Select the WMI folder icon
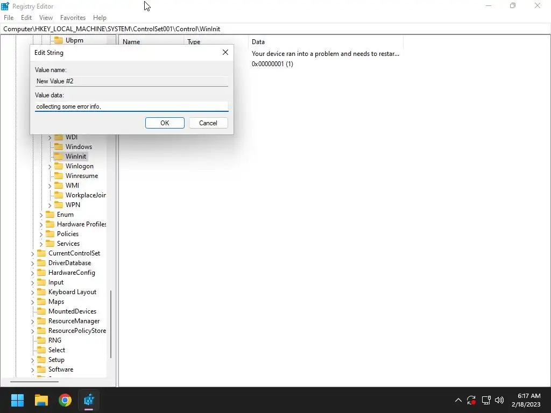The width and height of the screenshot is (551, 413). click(x=59, y=186)
